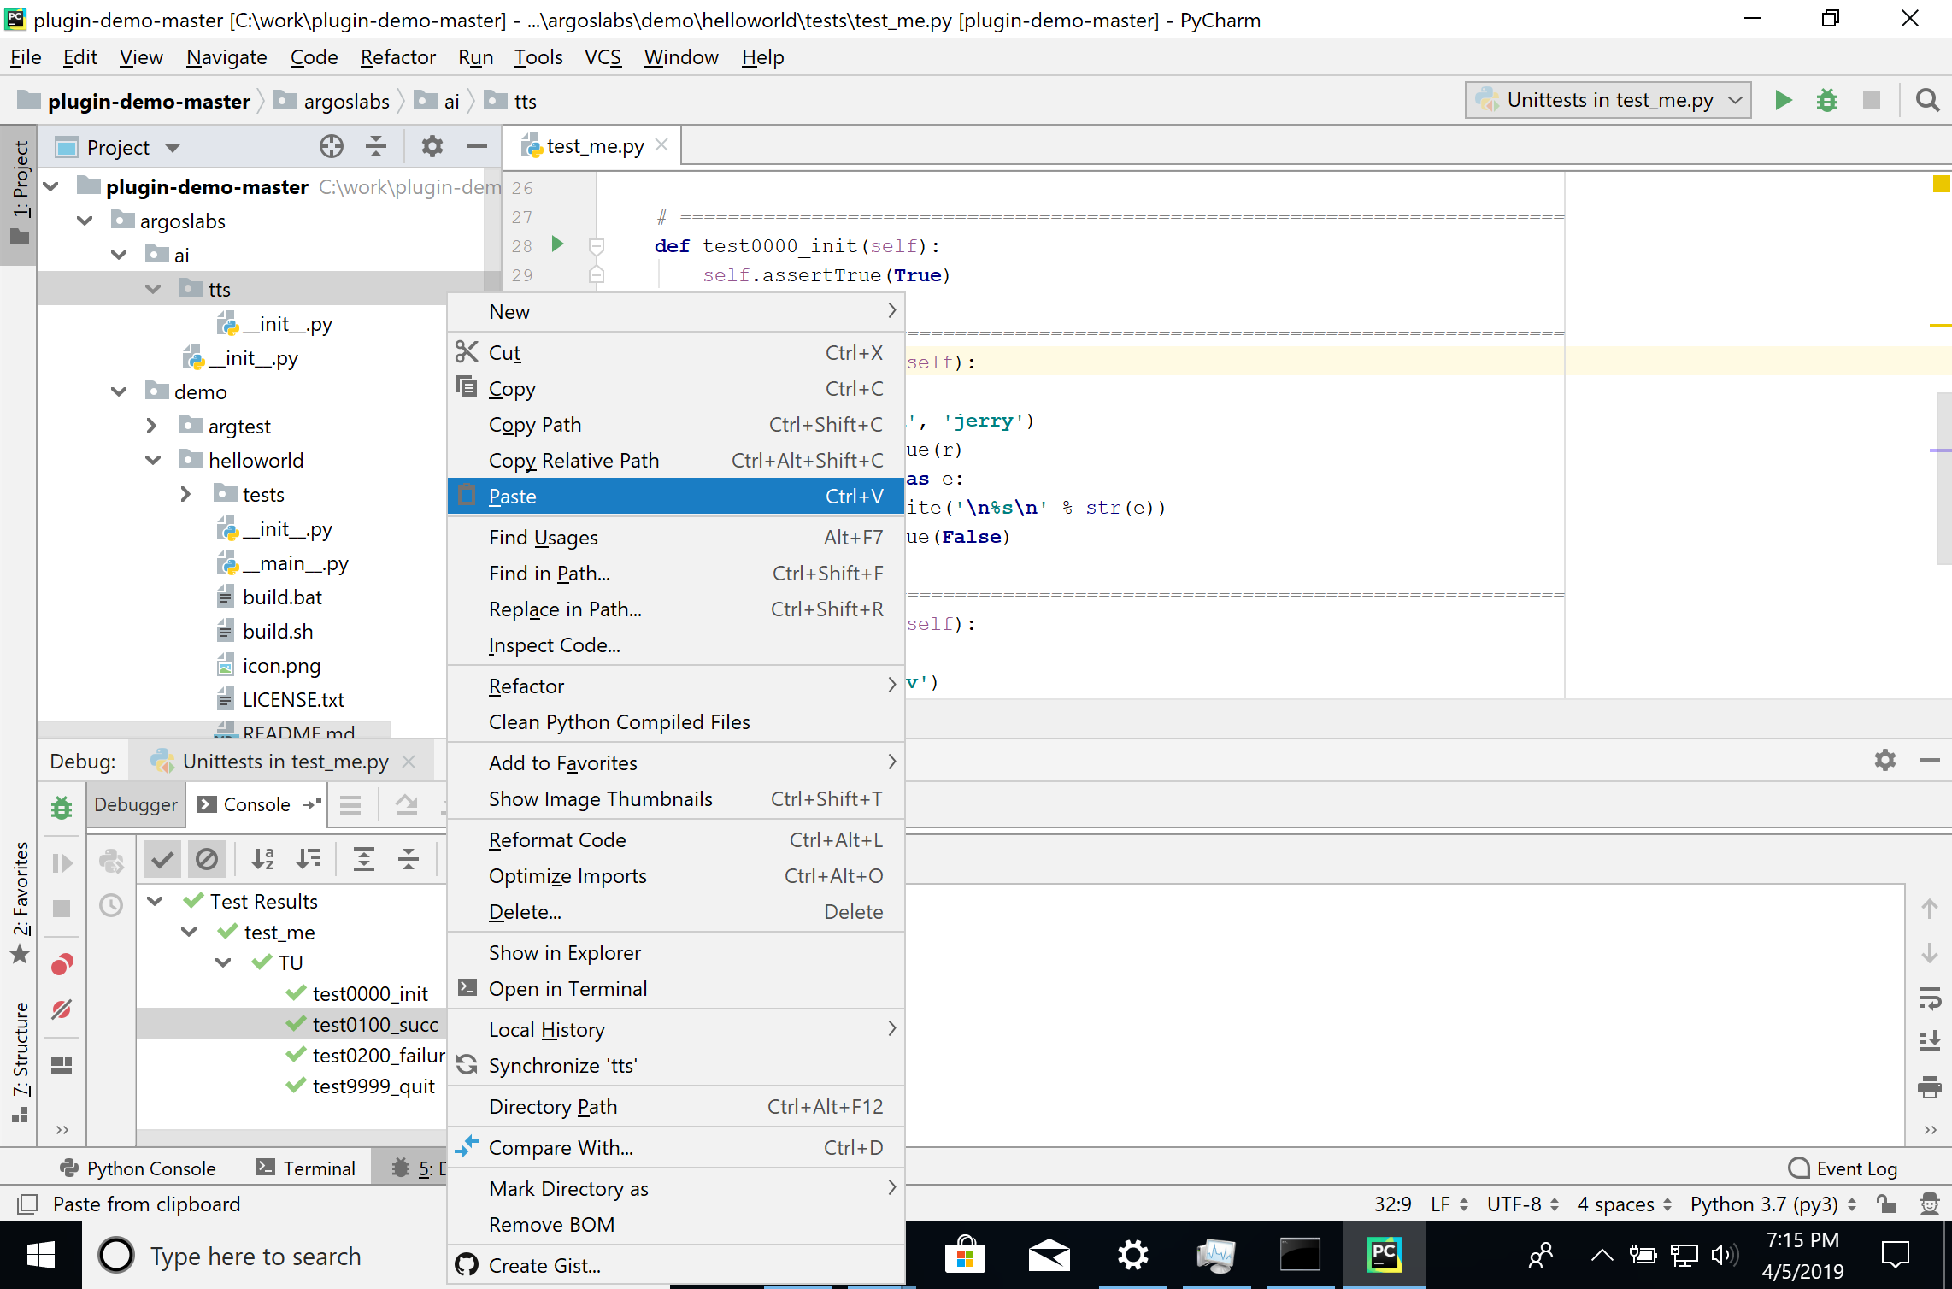Toggle Show Passed tests checkmark button
The height and width of the screenshot is (1289, 1952).
(162, 858)
